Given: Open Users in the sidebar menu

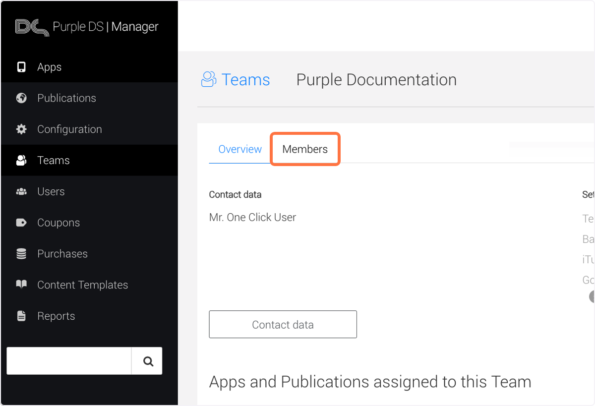Looking at the screenshot, I should click(x=89, y=191).
